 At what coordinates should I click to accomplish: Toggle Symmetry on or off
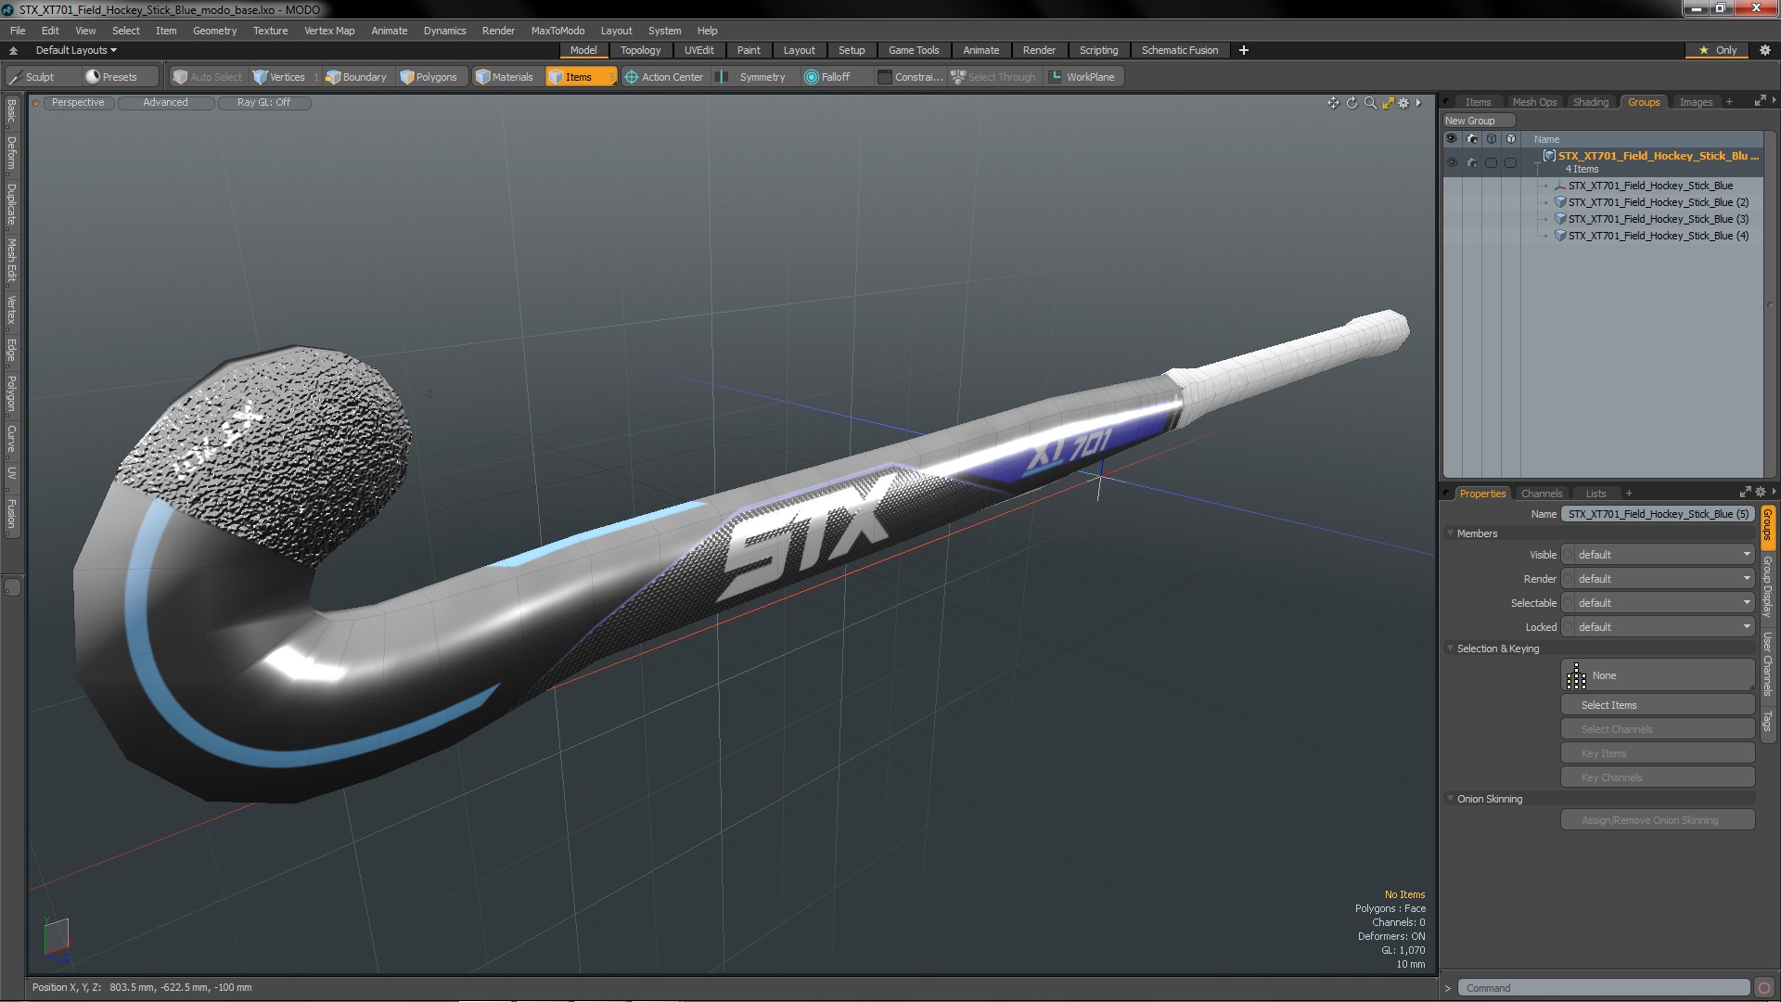(753, 77)
